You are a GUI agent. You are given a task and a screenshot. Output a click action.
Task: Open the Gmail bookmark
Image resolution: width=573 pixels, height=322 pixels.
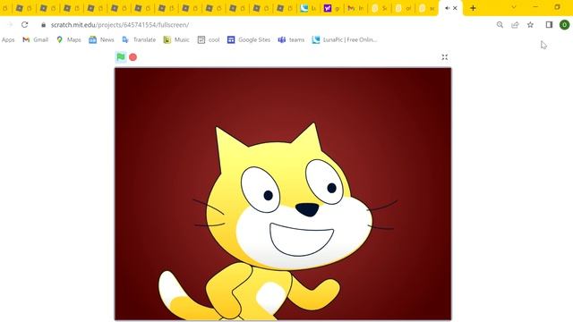click(x=36, y=39)
